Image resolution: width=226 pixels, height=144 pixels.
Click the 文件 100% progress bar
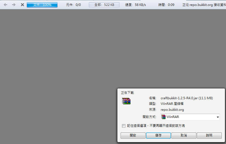42,5
